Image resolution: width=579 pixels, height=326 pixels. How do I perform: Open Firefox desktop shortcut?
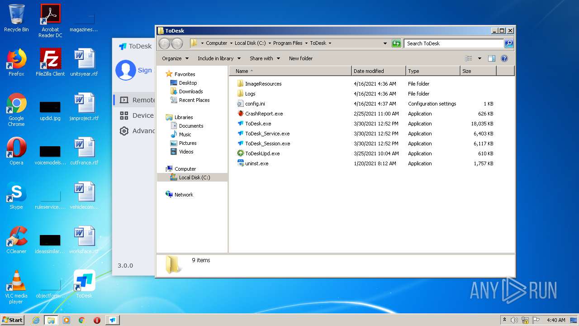click(16, 62)
